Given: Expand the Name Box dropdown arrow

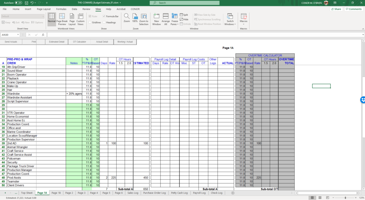Looking at the screenshot, I should 18,35.
